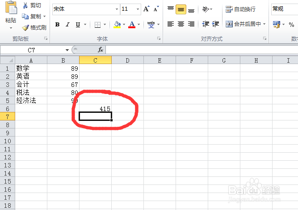Select row 12 header

8,157
